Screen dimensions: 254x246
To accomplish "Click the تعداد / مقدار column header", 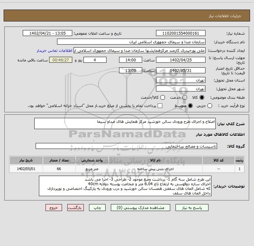I will (x=59, y=160).
